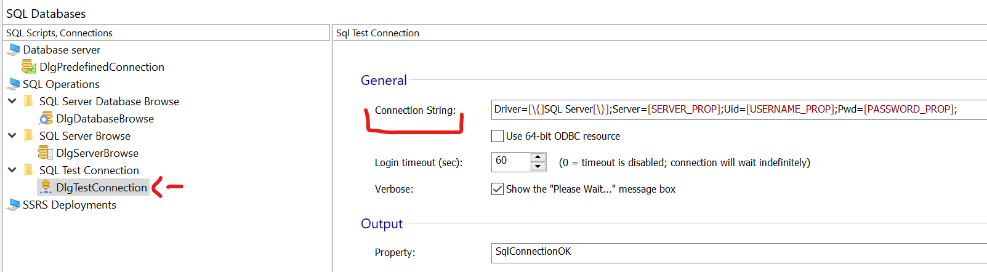This screenshot has width=987, height=272.
Task: Decrease login timeout with down arrow
Action: [538, 167]
